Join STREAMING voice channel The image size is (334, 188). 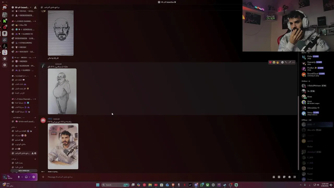pyautogui.click(x=23, y=43)
